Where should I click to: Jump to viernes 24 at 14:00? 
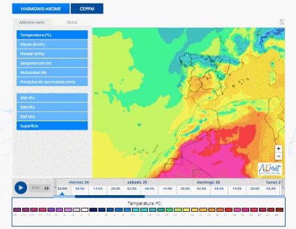[x=98, y=188]
